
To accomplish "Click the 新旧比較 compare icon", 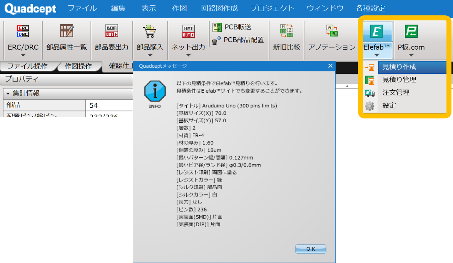I will point(287,31).
